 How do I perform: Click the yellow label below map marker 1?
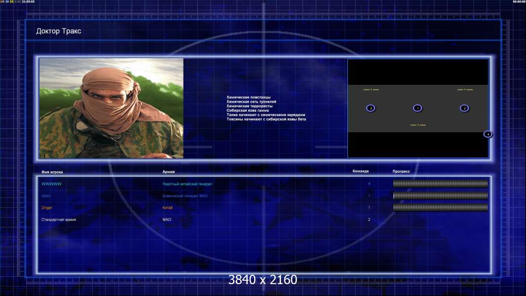418,125
